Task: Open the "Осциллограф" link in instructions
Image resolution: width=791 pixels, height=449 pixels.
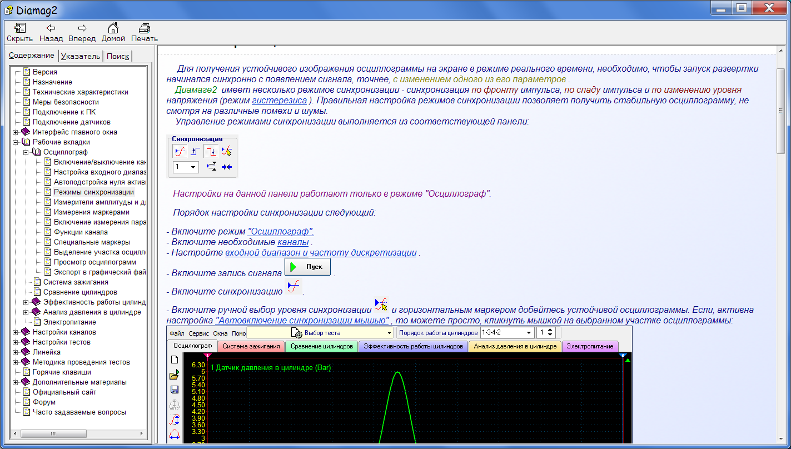Action: coord(281,231)
